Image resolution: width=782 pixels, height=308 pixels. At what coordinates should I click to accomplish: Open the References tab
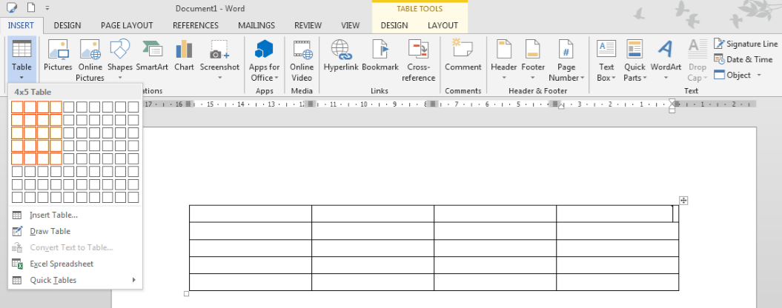pos(195,25)
